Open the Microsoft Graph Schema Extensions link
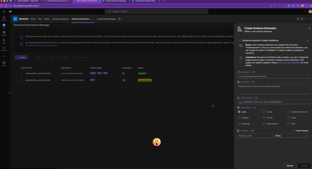Screen dimensions: 312x169 41,45
